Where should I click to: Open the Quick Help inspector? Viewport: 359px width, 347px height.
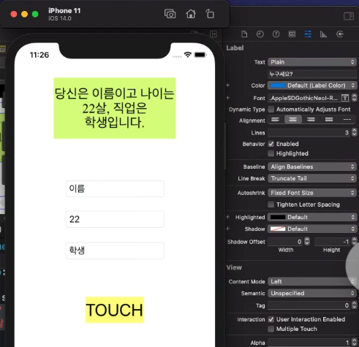click(276, 34)
